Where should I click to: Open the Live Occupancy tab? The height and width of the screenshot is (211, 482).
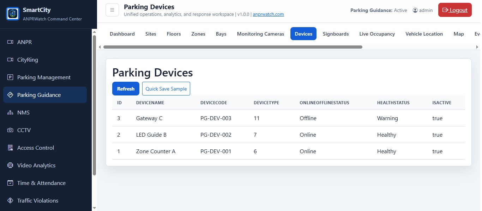377,34
